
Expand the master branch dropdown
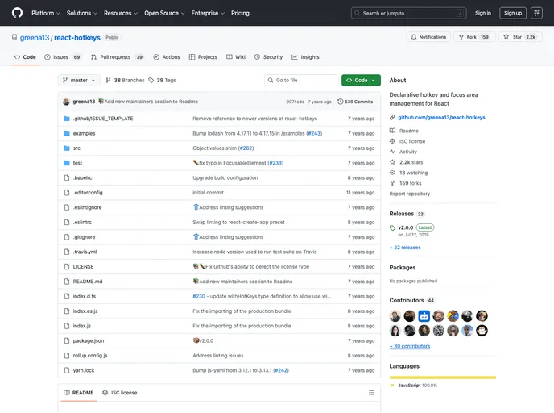pos(80,81)
